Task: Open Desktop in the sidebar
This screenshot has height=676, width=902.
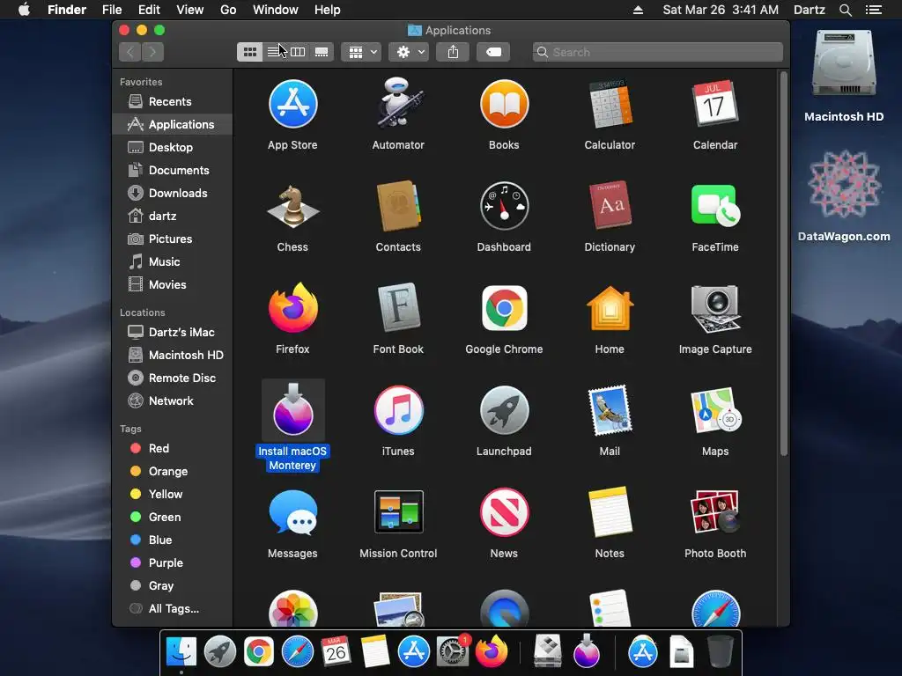Action: tap(173, 147)
